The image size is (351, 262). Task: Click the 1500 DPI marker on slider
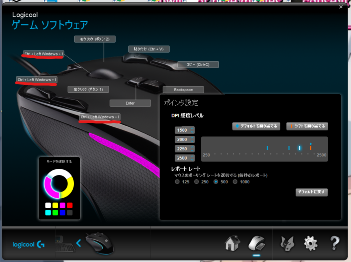tap(267, 148)
